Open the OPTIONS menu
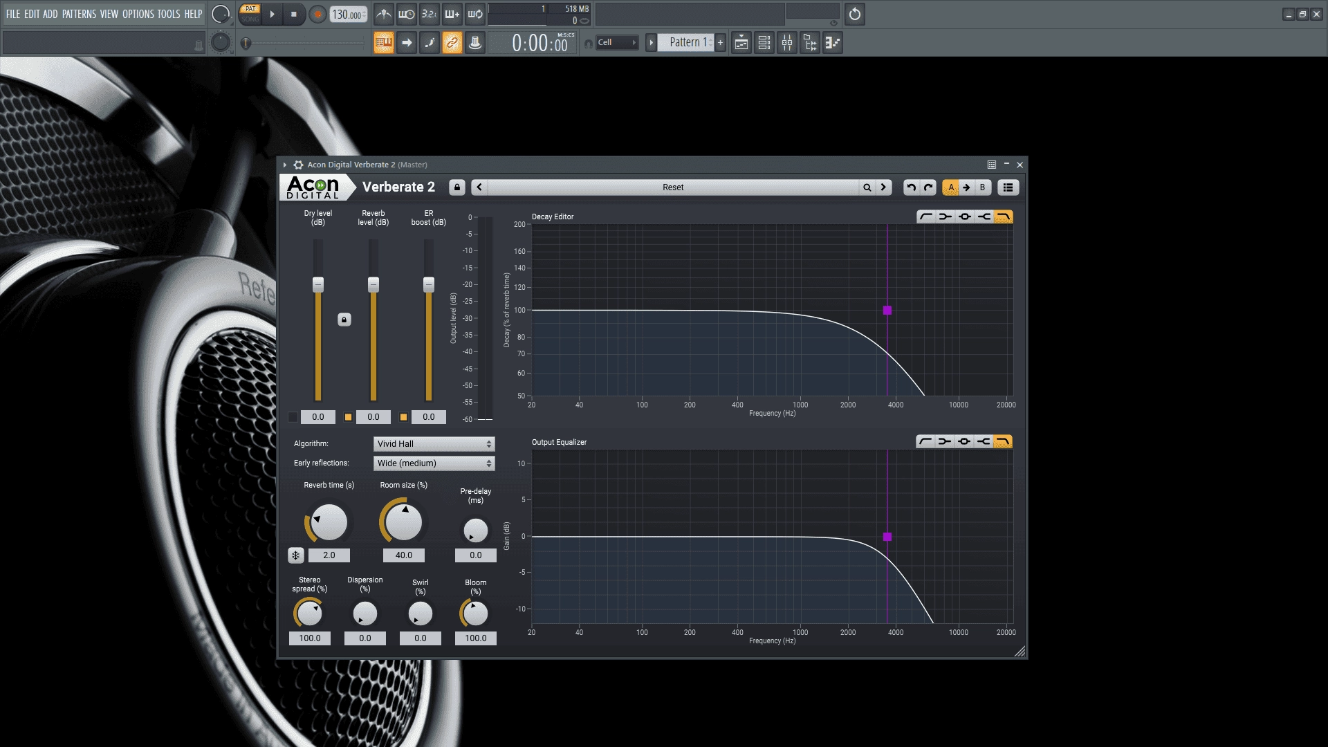The width and height of the screenshot is (1328, 747). (x=138, y=14)
